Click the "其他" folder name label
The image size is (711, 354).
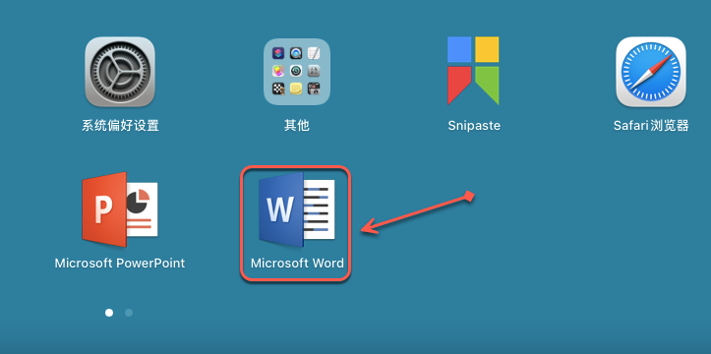coord(297,125)
